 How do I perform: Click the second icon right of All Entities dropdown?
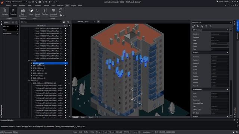point(68,22)
